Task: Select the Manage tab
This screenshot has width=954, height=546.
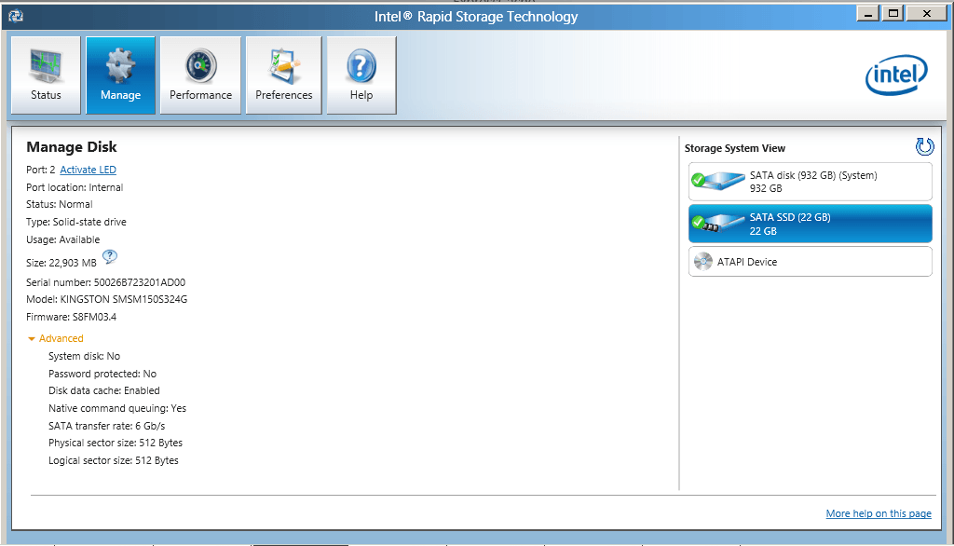Action: [x=120, y=75]
